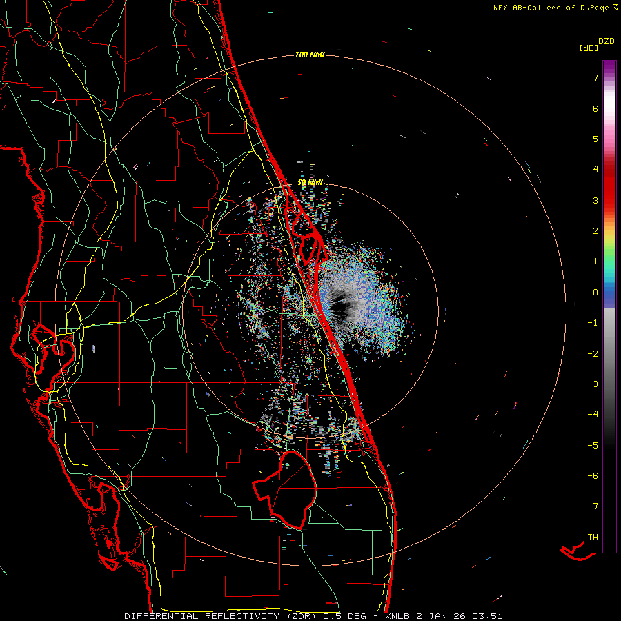Click the 6 value on color scale
Screen dimensions: 621x621
595,108
